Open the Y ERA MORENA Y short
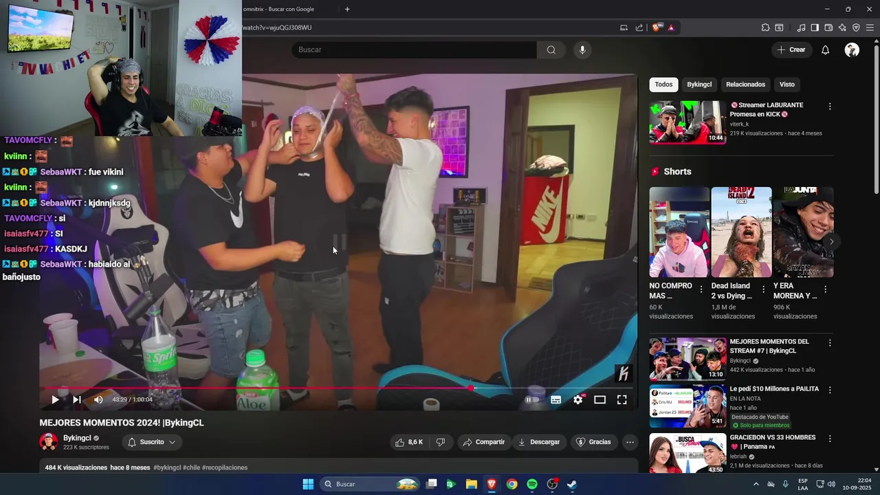Image resolution: width=880 pixels, height=495 pixels. pos(803,232)
